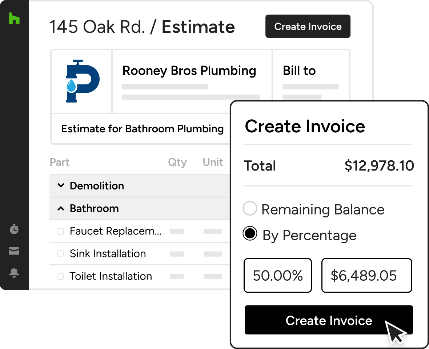This screenshot has width=429, height=349.
Task: Collapse the Bathroom section chevron
Action: pyautogui.click(x=60, y=208)
